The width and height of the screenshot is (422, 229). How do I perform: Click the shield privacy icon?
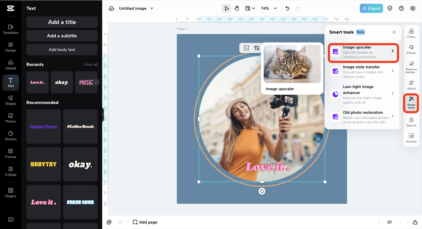pyautogui.click(x=390, y=8)
